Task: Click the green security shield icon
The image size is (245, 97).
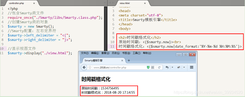Action: click(x=148, y=67)
